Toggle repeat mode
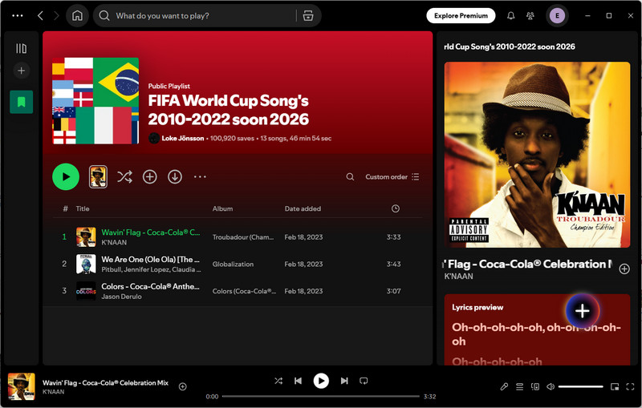642x408 pixels. [x=364, y=381]
